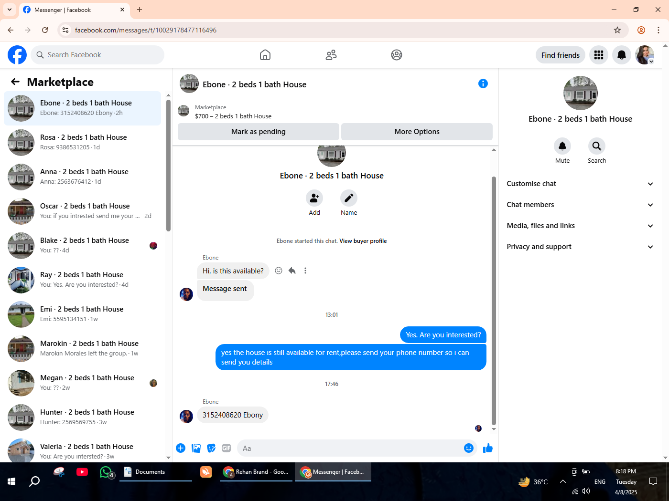The width and height of the screenshot is (669, 501).
Task: Reply to "Hi, is this available?" message
Action: (x=292, y=271)
